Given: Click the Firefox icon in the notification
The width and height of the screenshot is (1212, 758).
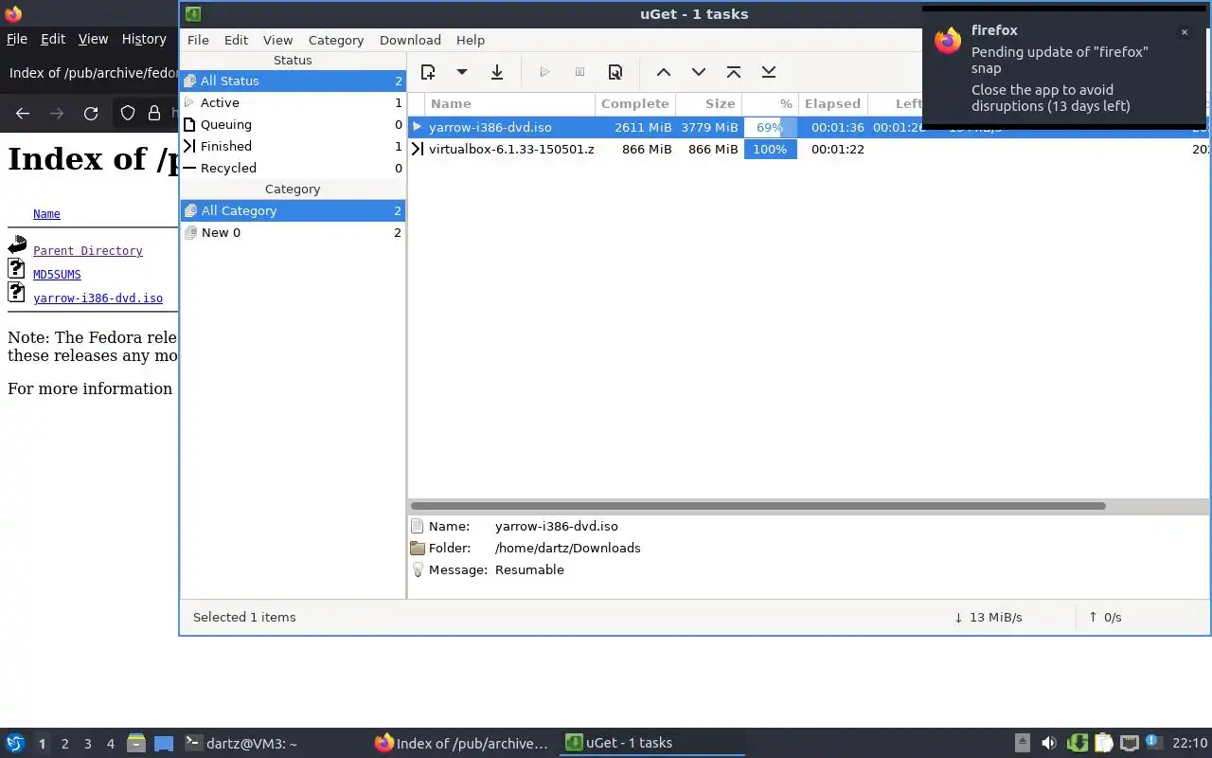Looking at the screenshot, I should pos(948,41).
